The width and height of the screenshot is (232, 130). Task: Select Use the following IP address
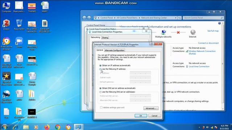(x=100, y=69)
